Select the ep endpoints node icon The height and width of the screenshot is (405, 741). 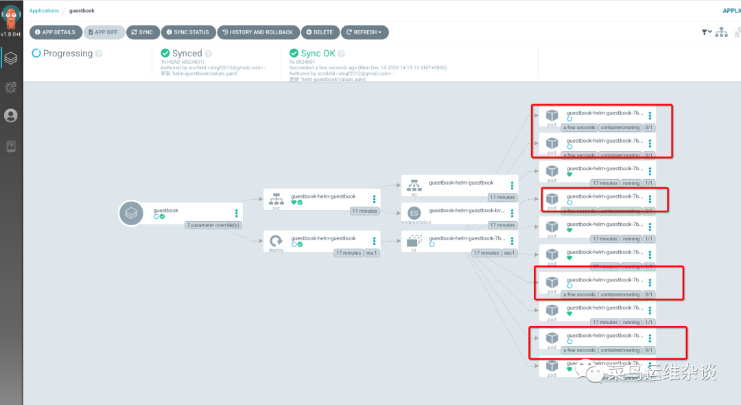(x=414, y=185)
